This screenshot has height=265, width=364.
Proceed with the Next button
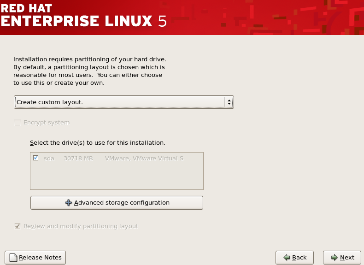point(342,258)
